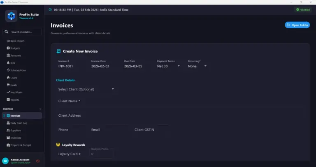The height and width of the screenshot is (167, 316).
Task: Open the Recurring None dropdown
Action: click(197, 66)
